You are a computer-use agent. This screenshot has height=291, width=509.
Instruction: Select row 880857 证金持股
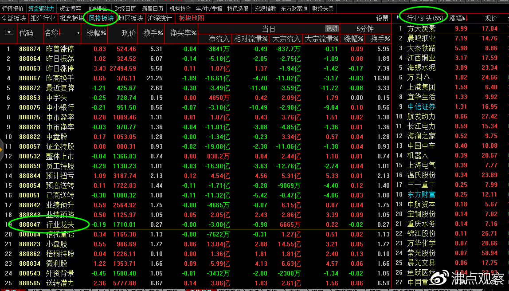pos(196,146)
